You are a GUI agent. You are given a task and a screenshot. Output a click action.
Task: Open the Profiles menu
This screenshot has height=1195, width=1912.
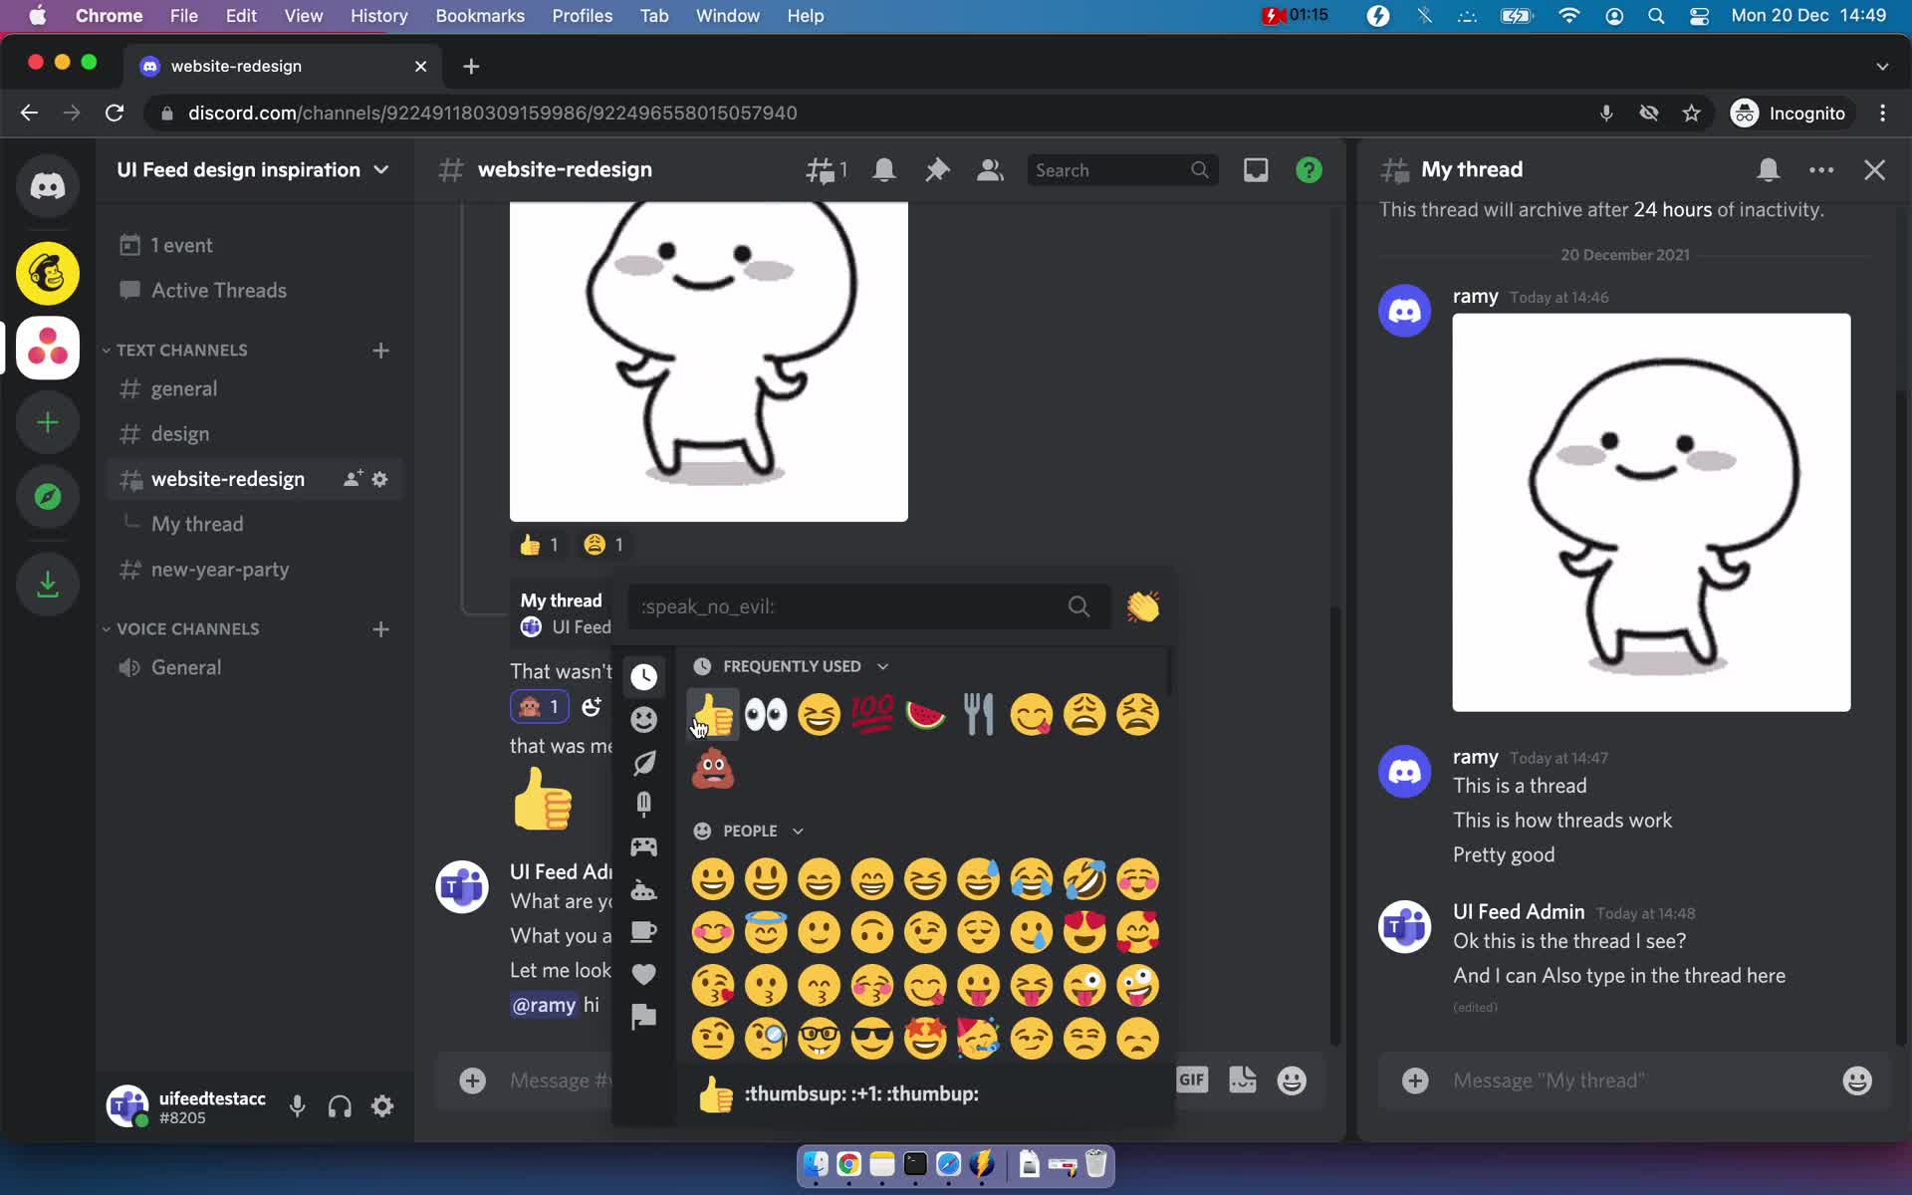pos(583,16)
